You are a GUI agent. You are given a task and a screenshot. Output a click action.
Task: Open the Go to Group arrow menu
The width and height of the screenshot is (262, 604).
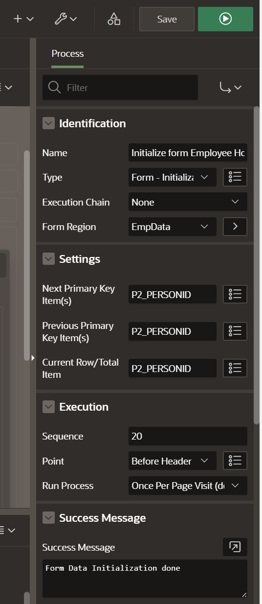coord(231,88)
